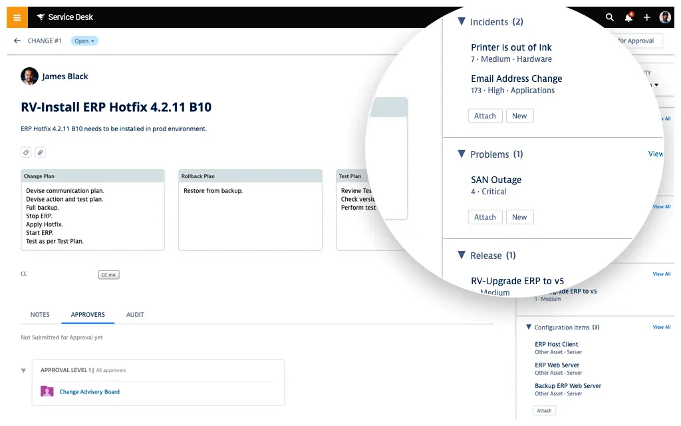
Task: Click James Black's profile picture
Action: coord(29,76)
